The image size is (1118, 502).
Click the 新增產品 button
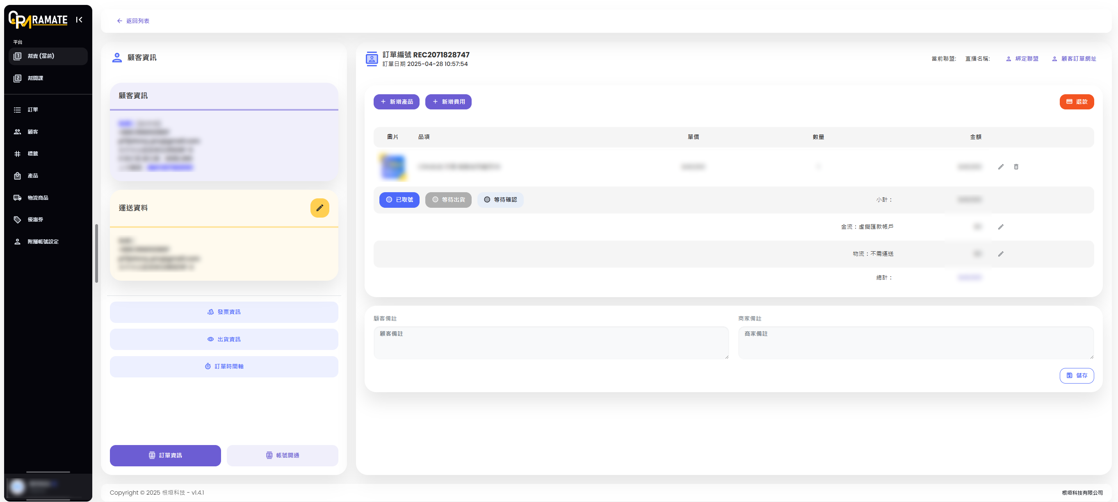pos(396,102)
